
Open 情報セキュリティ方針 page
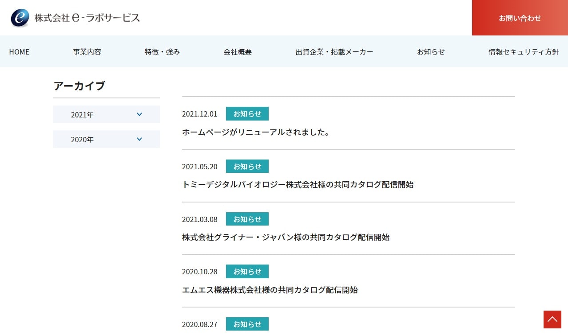point(524,52)
